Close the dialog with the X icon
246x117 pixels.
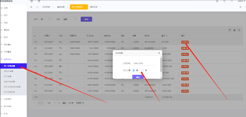[159, 53]
